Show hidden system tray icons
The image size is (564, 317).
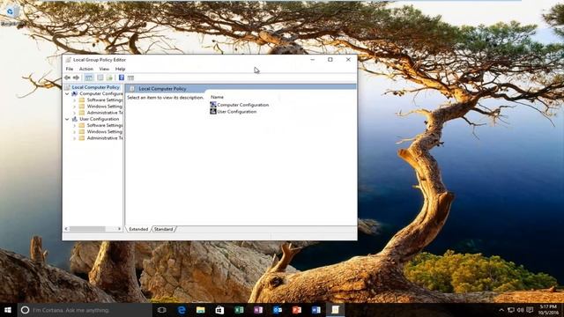coord(501,310)
